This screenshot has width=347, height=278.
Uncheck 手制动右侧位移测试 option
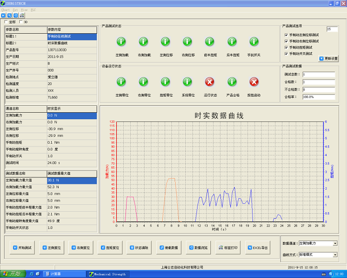click(x=286, y=41)
